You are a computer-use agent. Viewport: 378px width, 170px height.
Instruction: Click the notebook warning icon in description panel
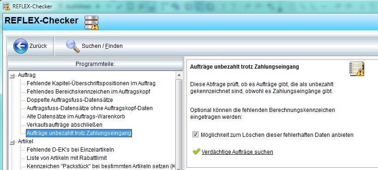pos(357,69)
